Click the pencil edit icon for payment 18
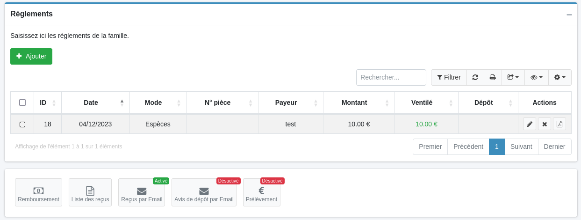This screenshot has height=220, width=581. coord(530,124)
